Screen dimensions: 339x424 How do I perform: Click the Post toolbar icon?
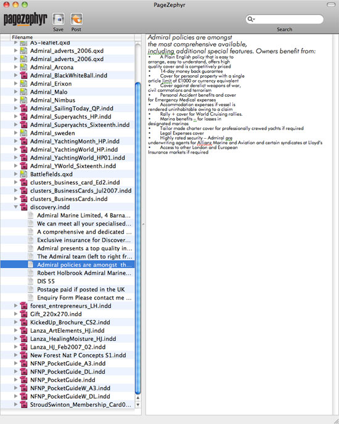pyautogui.click(x=76, y=19)
